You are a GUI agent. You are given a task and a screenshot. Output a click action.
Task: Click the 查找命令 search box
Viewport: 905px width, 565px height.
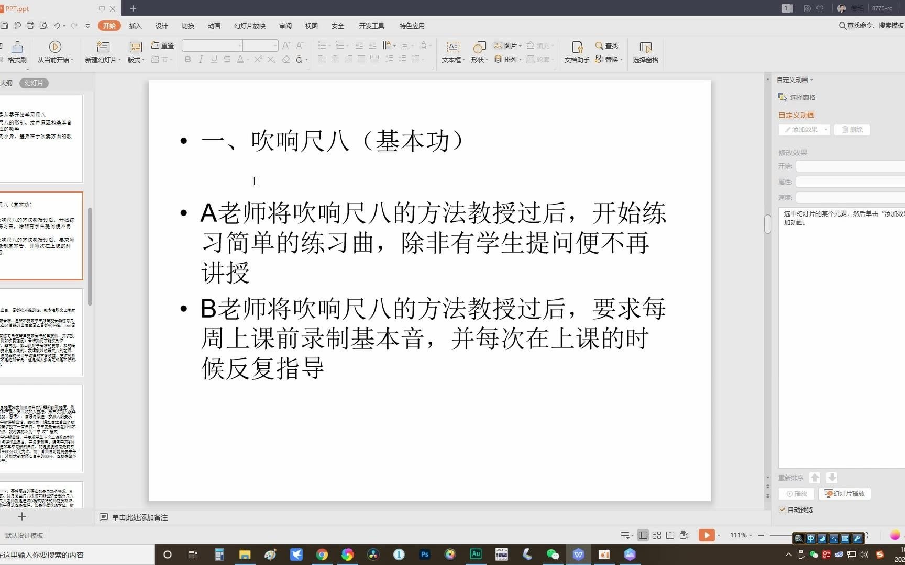pos(871,25)
